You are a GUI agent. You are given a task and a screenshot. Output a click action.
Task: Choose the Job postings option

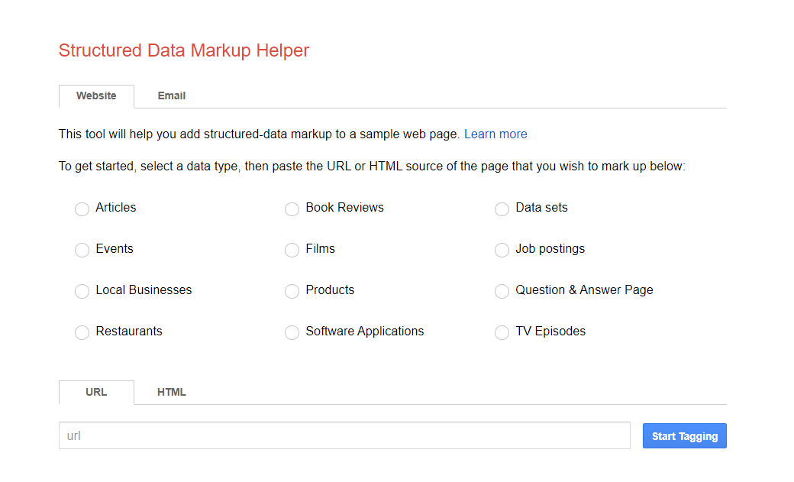[x=502, y=250]
